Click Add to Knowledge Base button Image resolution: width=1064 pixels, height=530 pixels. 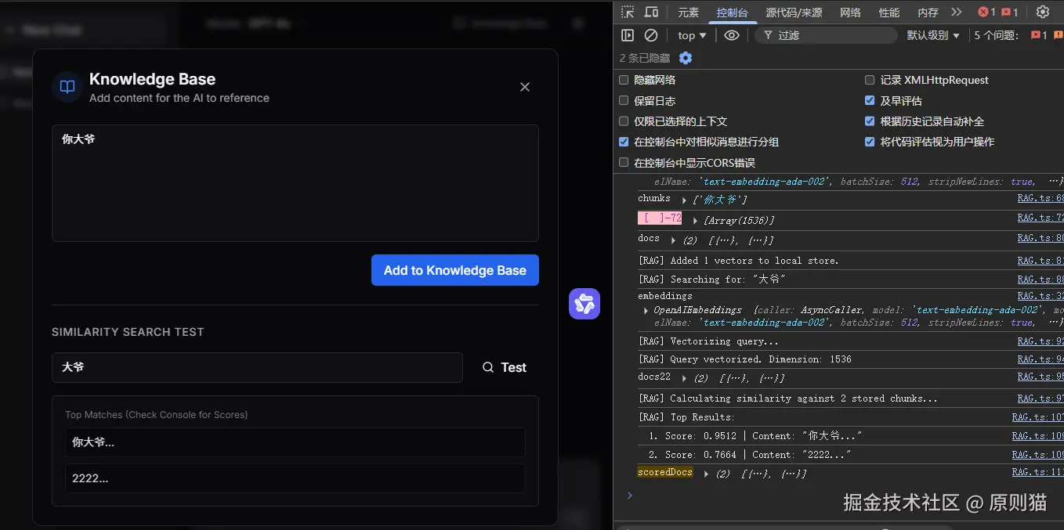point(454,270)
